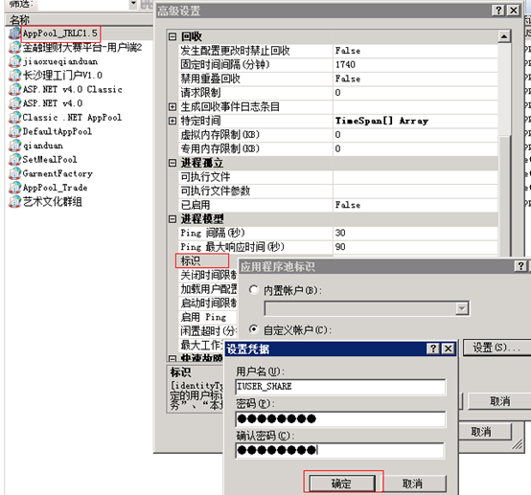This screenshot has height=495, width=531.
Task: Click the 确认密码 input field
Action: click(x=339, y=450)
